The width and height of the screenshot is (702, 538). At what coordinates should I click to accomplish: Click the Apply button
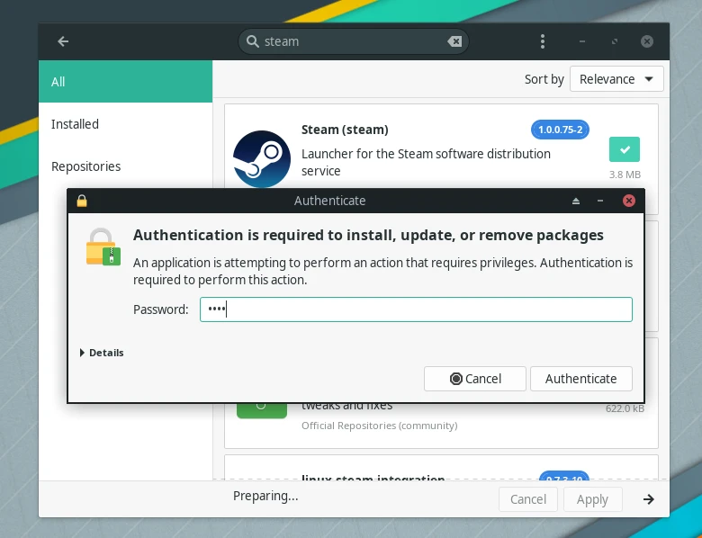(x=592, y=499)
